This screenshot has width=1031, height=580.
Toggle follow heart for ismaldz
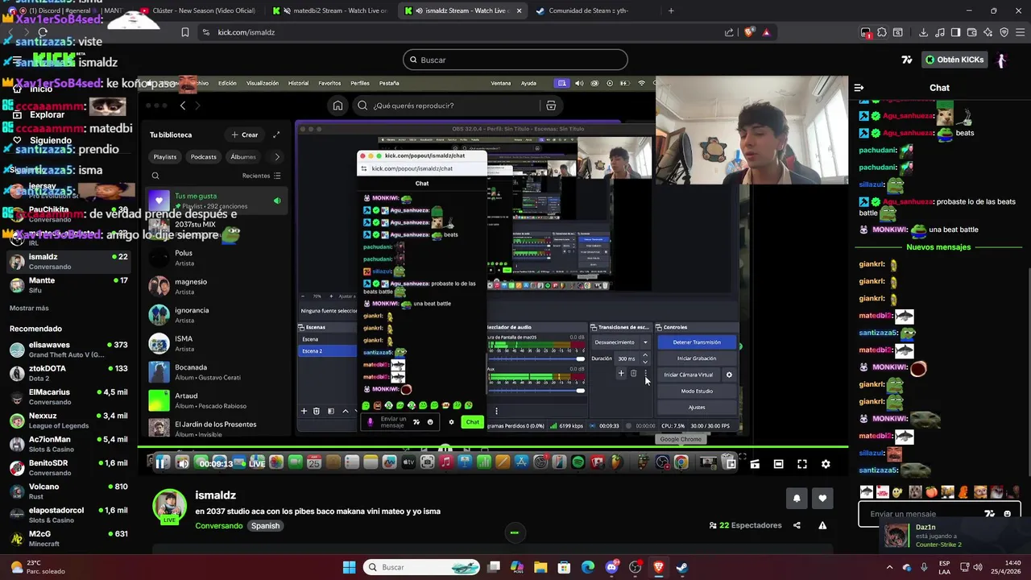coord(822,498)
